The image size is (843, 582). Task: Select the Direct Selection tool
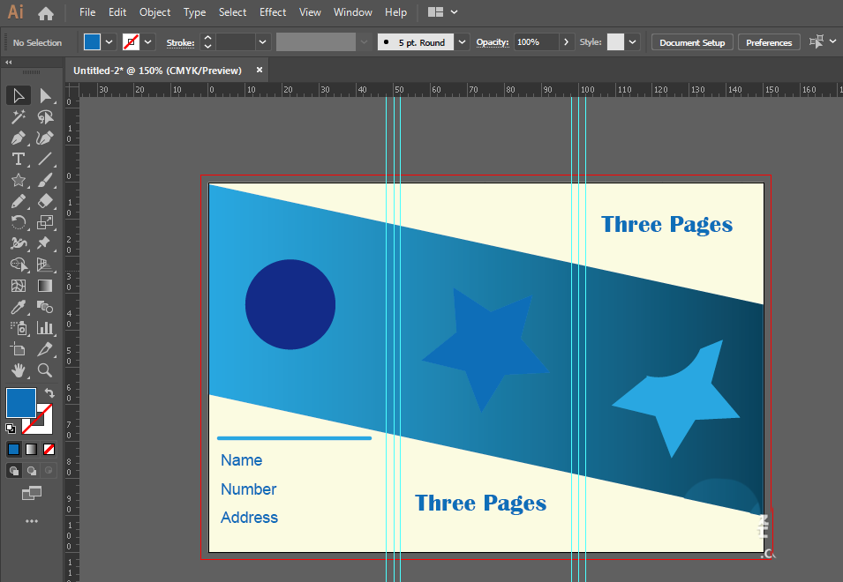[x=45, y=95]
